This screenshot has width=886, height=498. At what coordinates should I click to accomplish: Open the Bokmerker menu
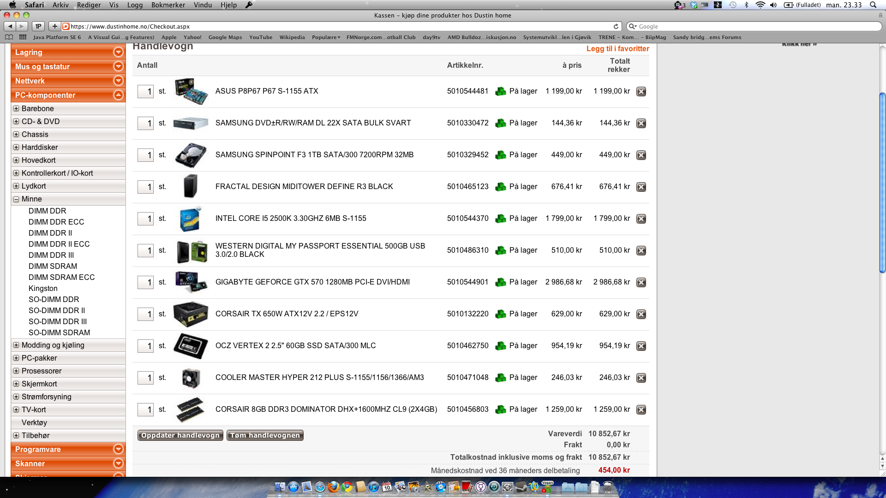[x=168, y=5]
